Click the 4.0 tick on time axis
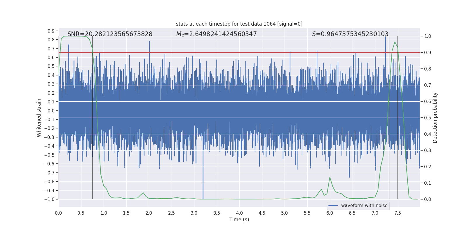467x233 pixels. pos(239,213)
